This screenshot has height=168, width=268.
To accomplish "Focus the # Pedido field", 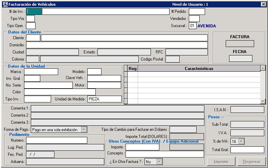I will point(197,11).
